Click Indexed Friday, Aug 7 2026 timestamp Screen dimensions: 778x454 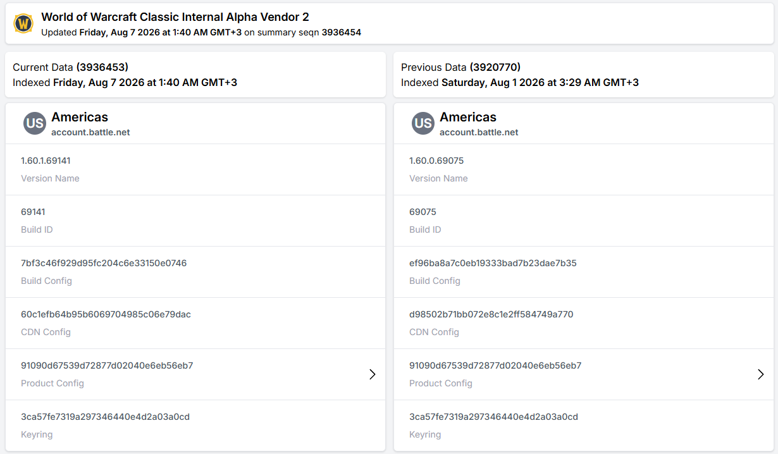[125, 82]
